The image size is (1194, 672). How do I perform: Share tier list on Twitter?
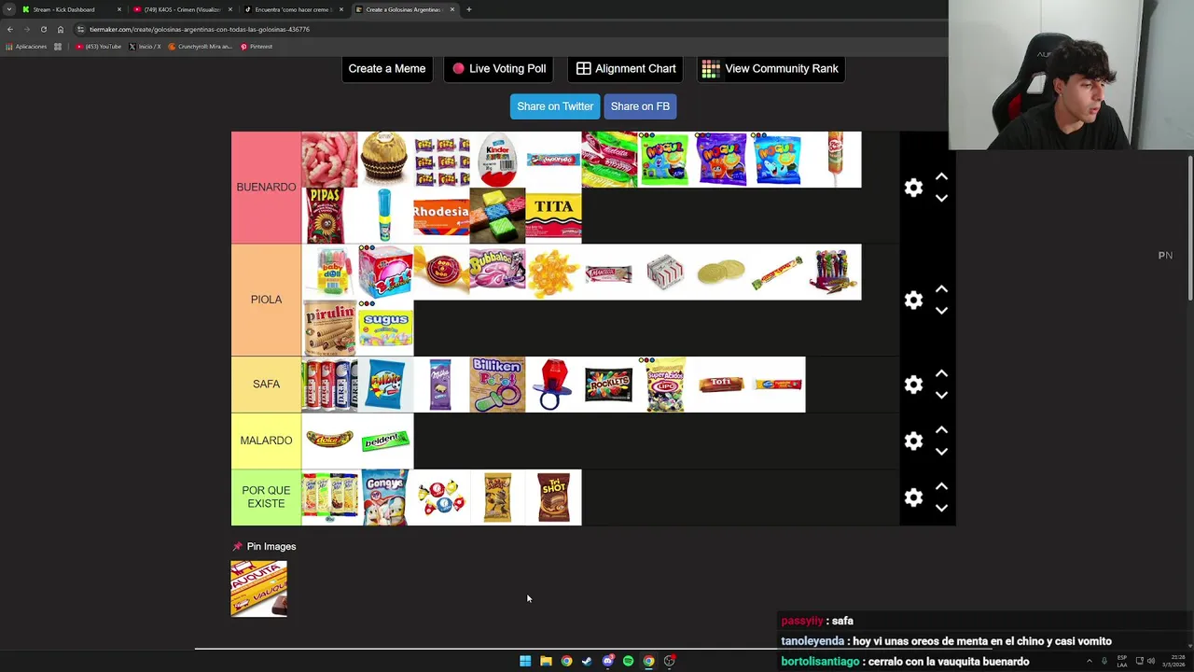point(555,106)
